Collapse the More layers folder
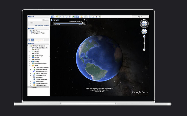187x116 pixels. (29, 65)
